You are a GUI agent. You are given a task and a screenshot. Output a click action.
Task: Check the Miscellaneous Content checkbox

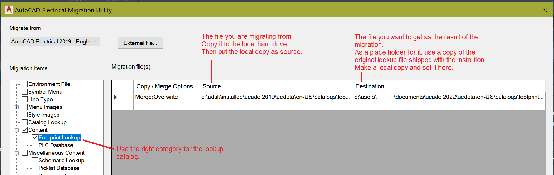coord(25,153)
